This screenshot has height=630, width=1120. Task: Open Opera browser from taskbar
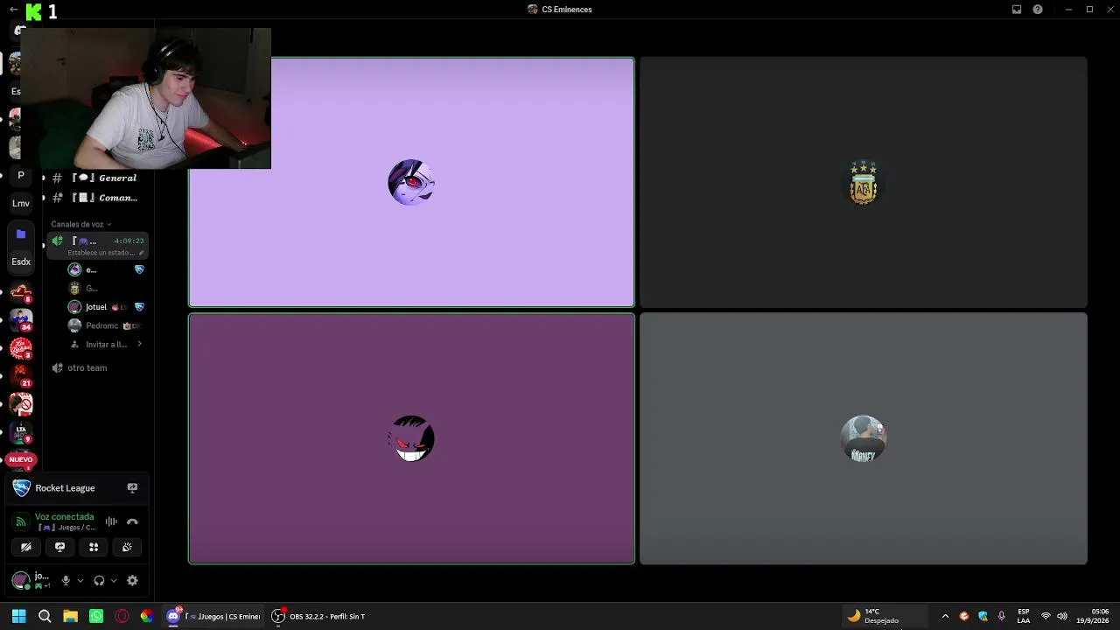tap(122, 616)
